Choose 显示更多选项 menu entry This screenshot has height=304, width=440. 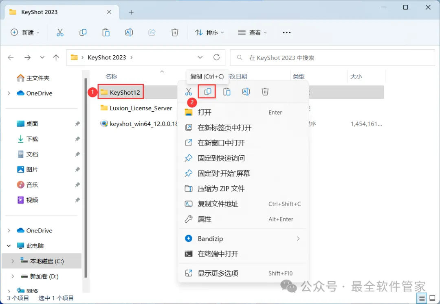[243, 273]
